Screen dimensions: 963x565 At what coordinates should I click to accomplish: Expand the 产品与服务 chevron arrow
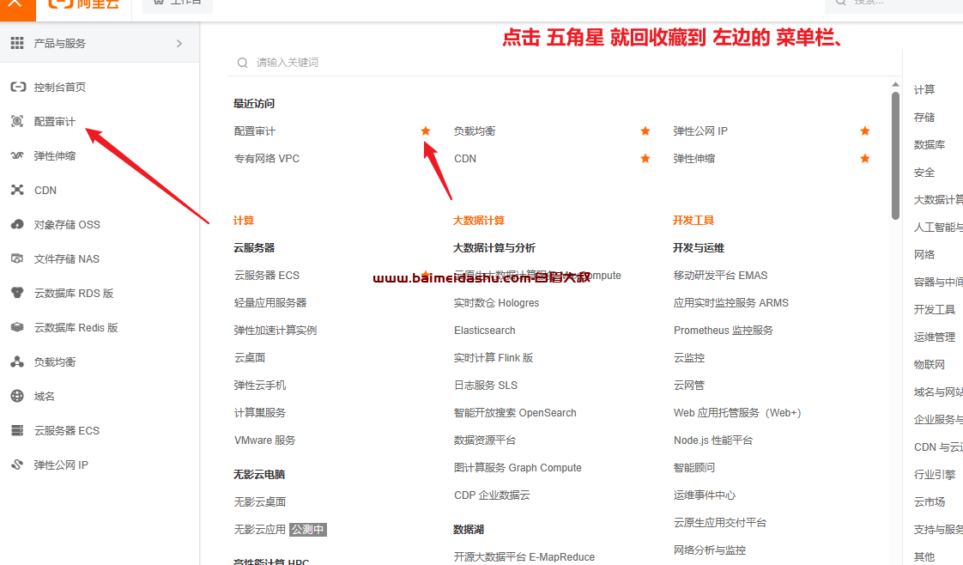coord(179,43)
